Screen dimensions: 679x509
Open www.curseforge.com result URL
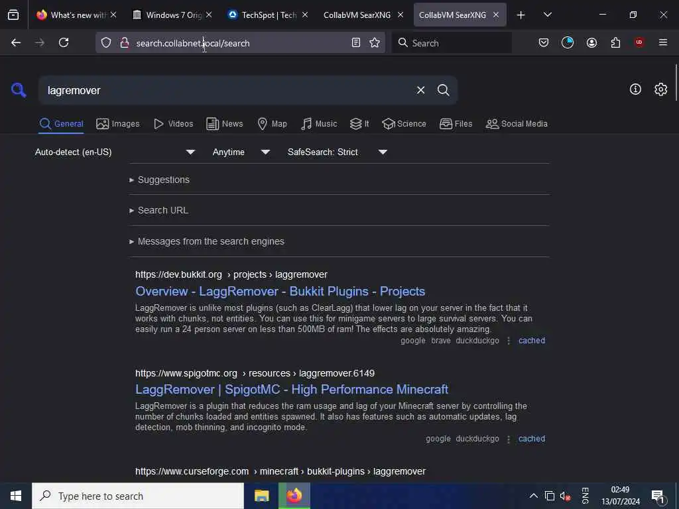tap(280, 471)
